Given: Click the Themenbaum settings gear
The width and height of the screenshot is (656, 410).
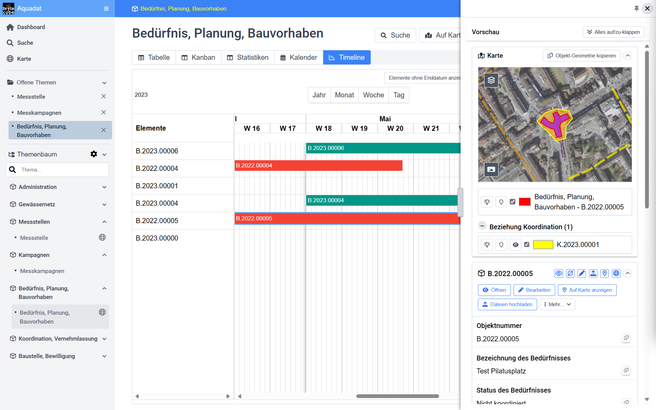Looking at the screenshot, I should pos(94,154).
